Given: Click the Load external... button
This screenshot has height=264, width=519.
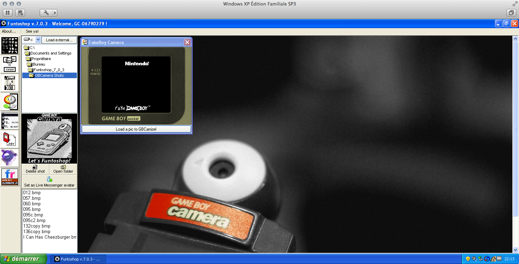Looking at the screenshot, I should [59, 40].
